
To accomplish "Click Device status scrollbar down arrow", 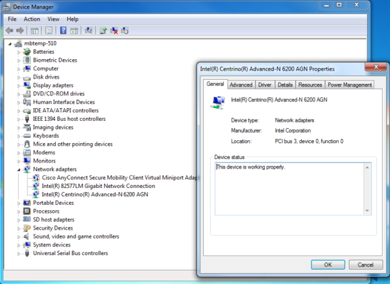I will tap(367, 211).
